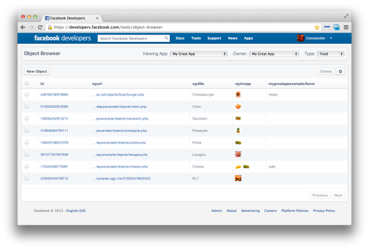Click the Pineapple og:image thumbnail

[x=238, y=131]
